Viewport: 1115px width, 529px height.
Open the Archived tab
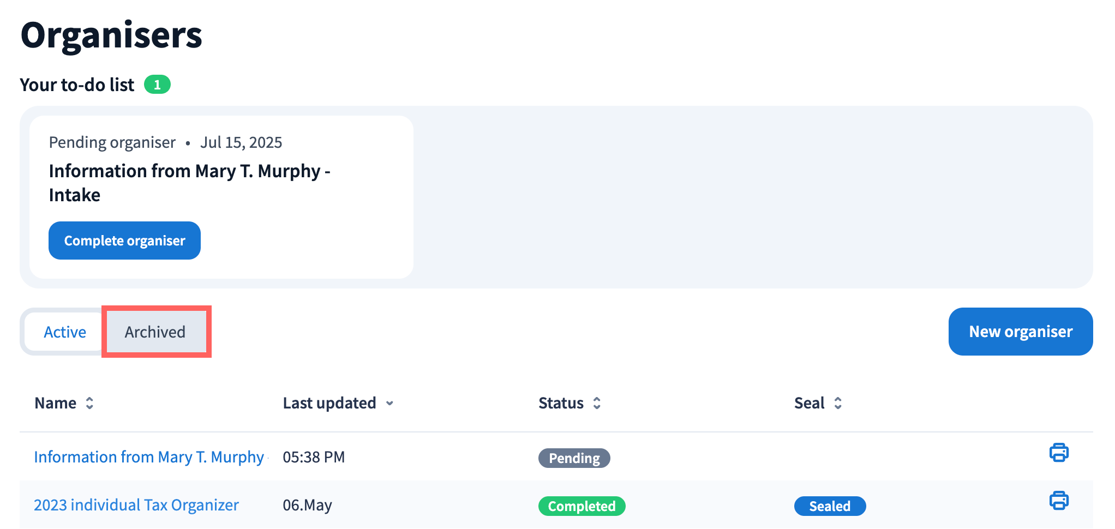[155, 332]
